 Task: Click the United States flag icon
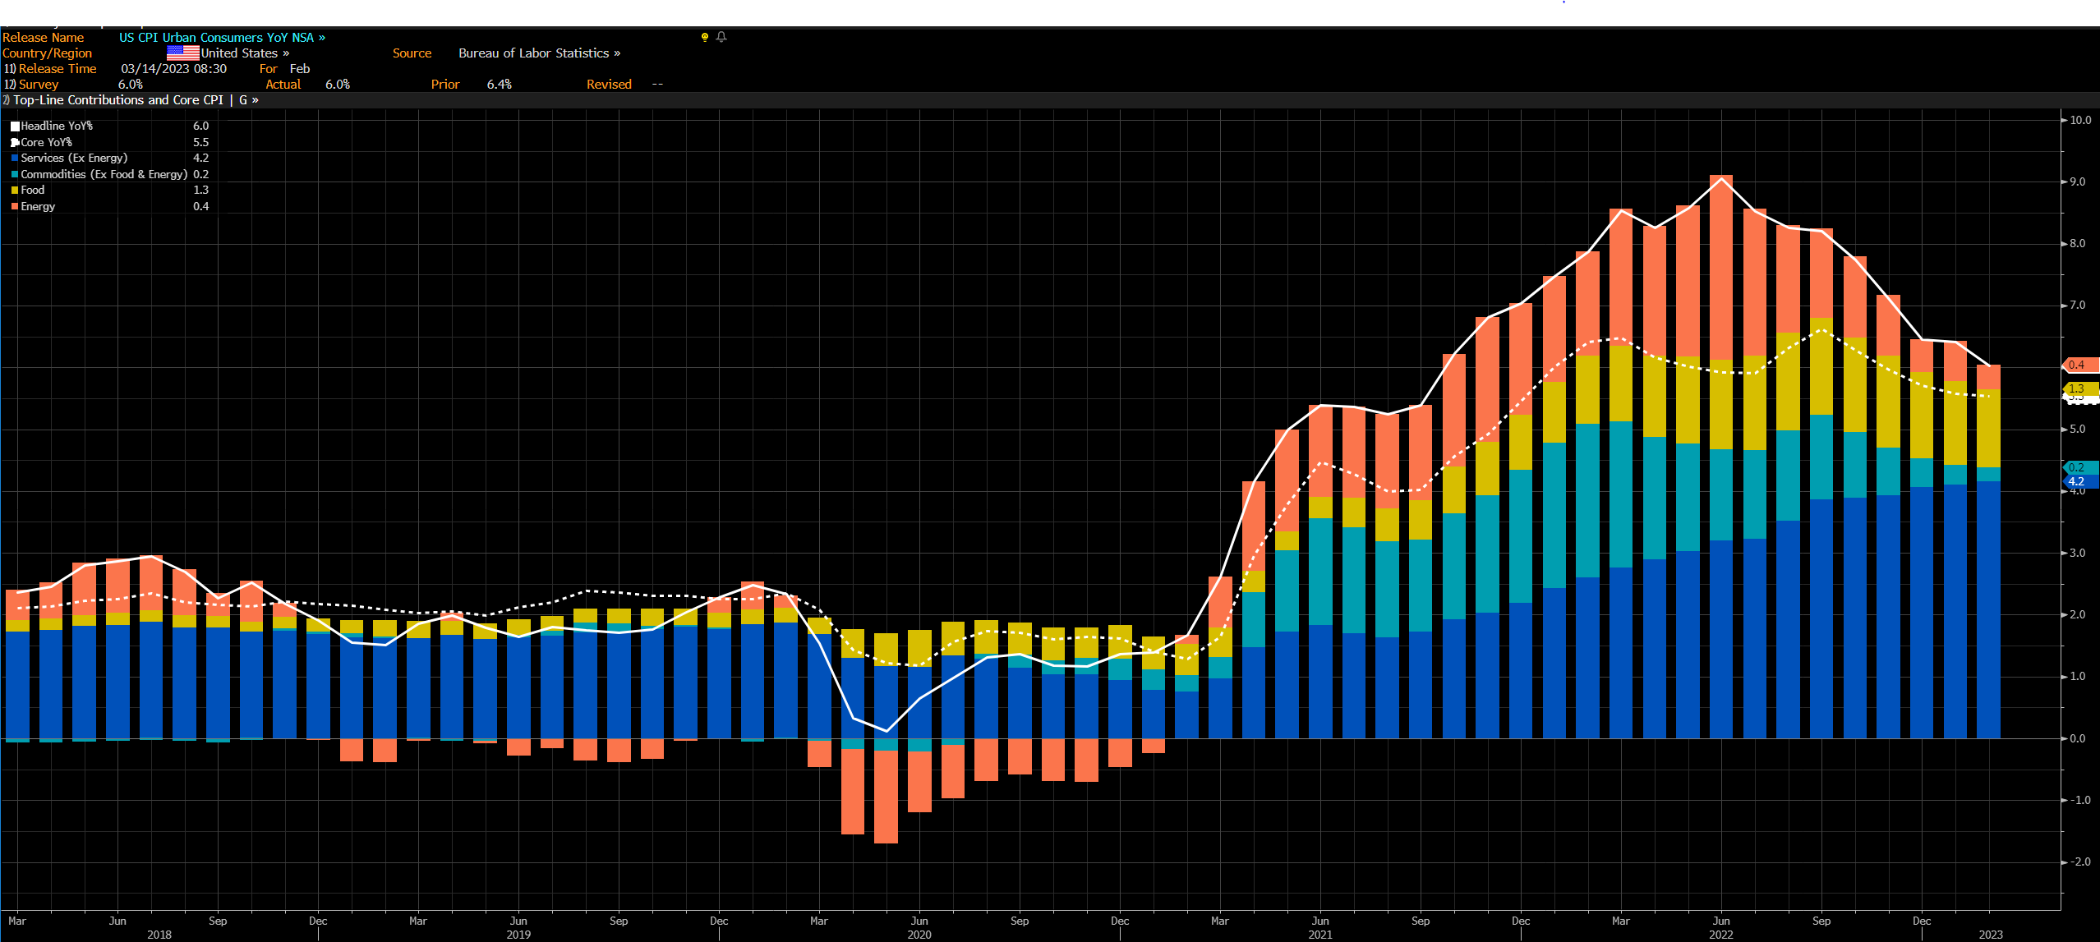click(x=182, y=53)
